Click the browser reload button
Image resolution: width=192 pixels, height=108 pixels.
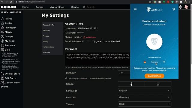11,2
